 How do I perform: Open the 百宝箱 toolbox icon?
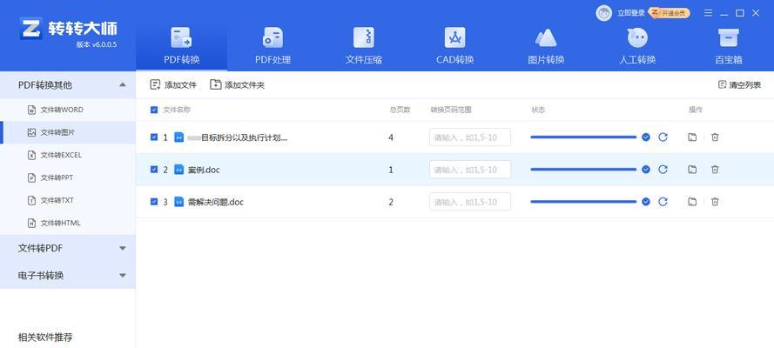click(728, 39)
